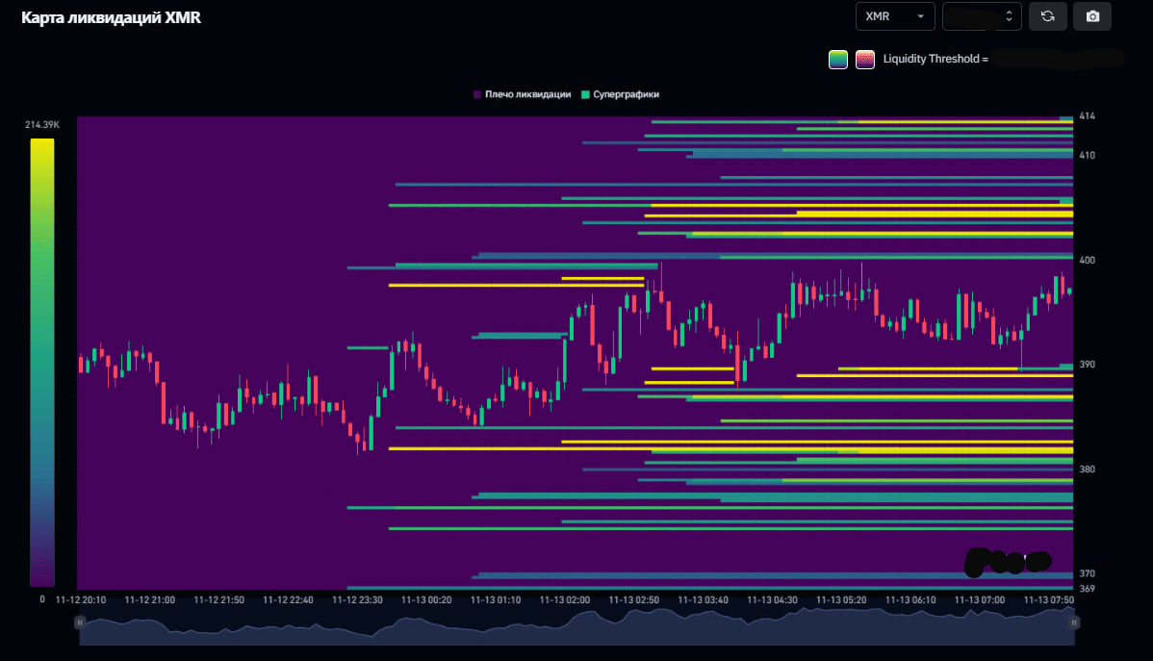Click the middle of the vertical color gradient bar
Image resolution: width=1153 pixels, height=661 pixels.
click(x=42, y=363)
